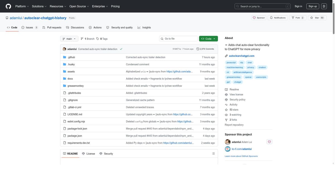Image resolution: width=335 pixels, height=188 pixels.
Task: Click 2 forks link in About
Action: (231, 120)
